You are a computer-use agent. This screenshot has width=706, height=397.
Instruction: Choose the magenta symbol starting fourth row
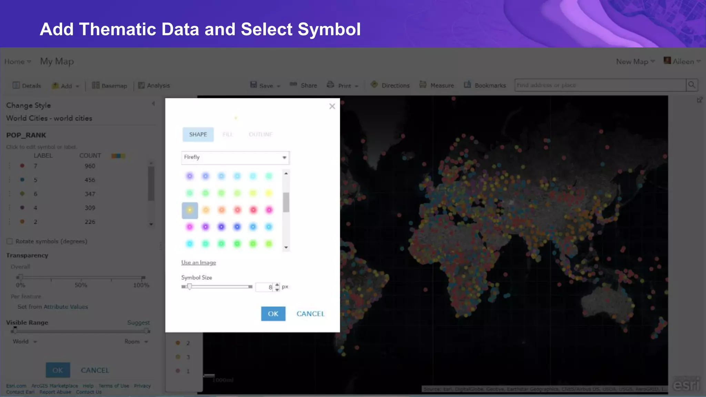pos(190,227)
